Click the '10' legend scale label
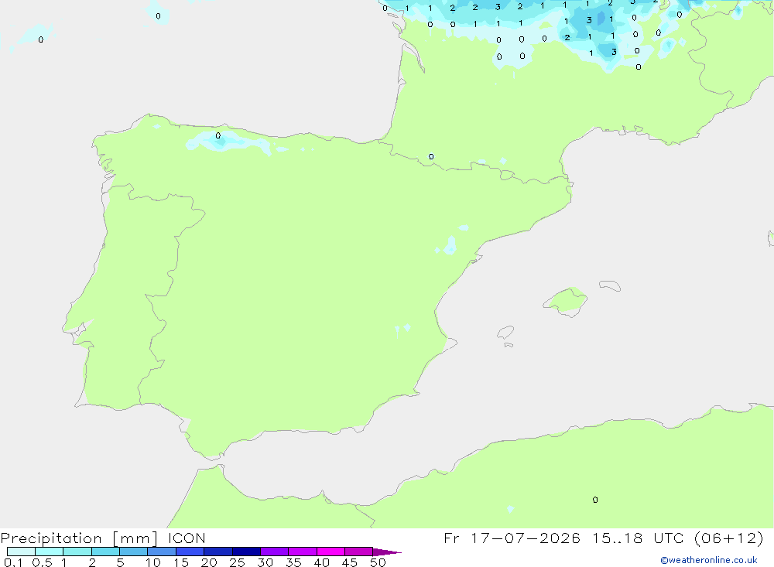Screen dimensions: 774x567 [153, 562]
